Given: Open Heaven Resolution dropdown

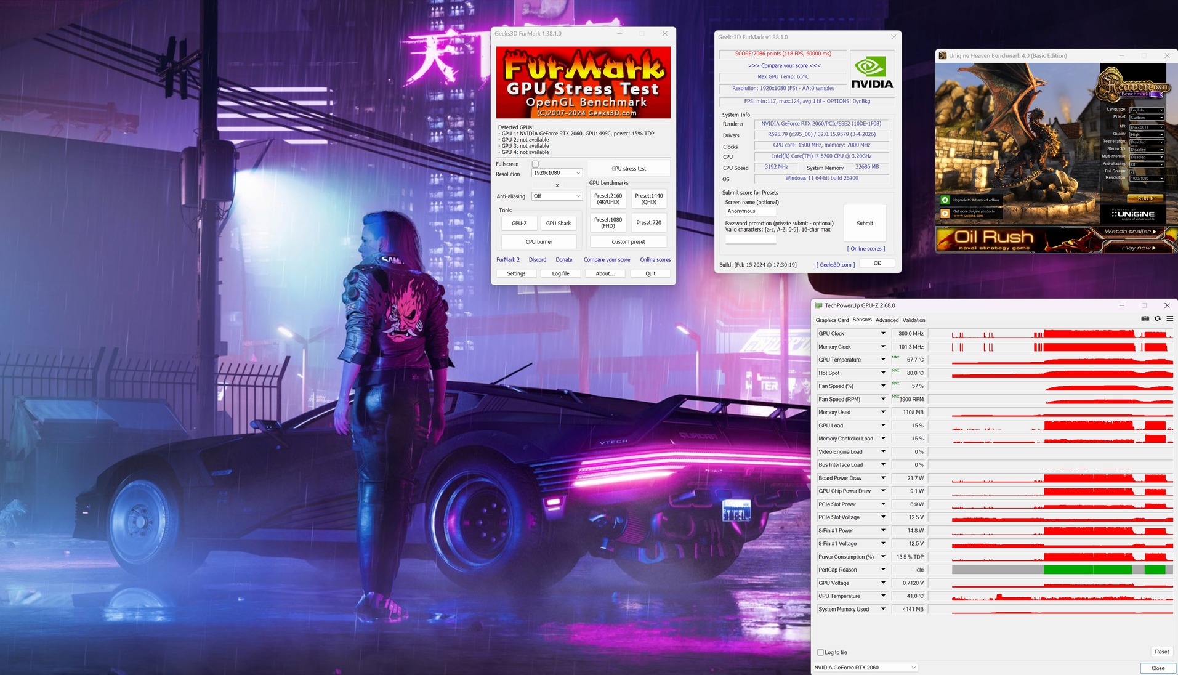Looking at the screenshot, I should 1147,178.
